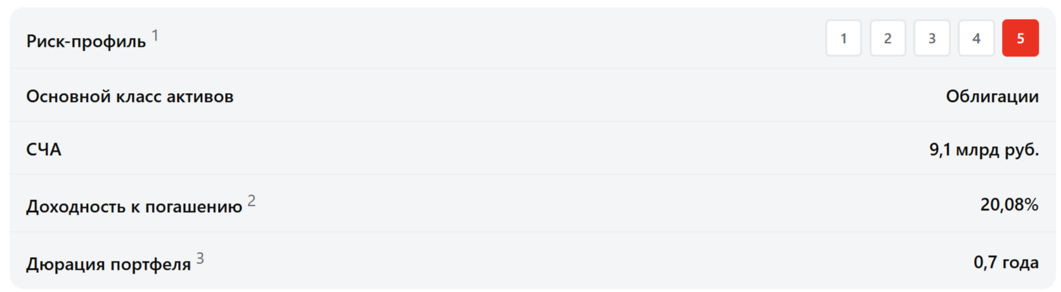The width and height of the screenshot is (1061, 292).
Task: Open footnote 2 beside Доходность к погашению
Action: click(252, 201)
